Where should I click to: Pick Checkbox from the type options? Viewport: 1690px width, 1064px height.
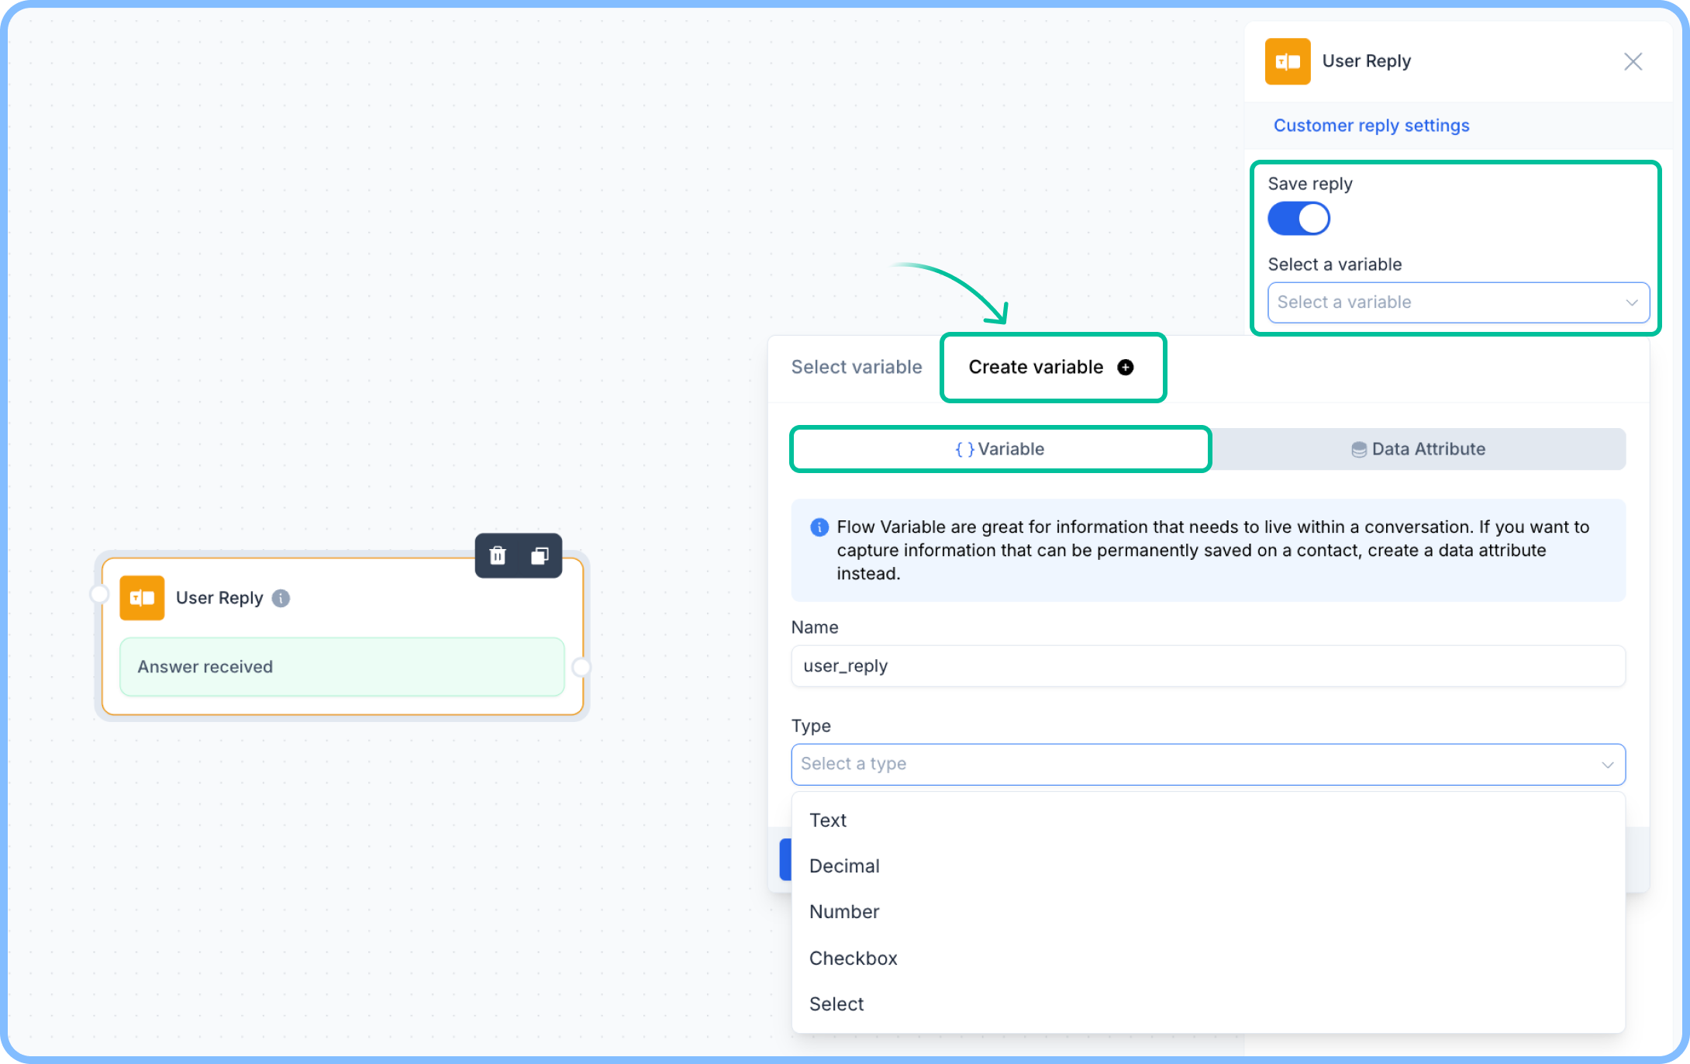pos(853,959)
